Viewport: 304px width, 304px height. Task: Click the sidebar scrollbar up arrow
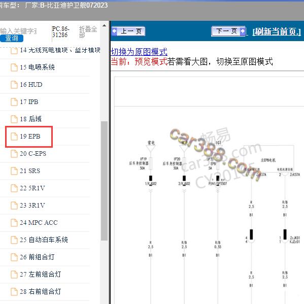[105, 25]
